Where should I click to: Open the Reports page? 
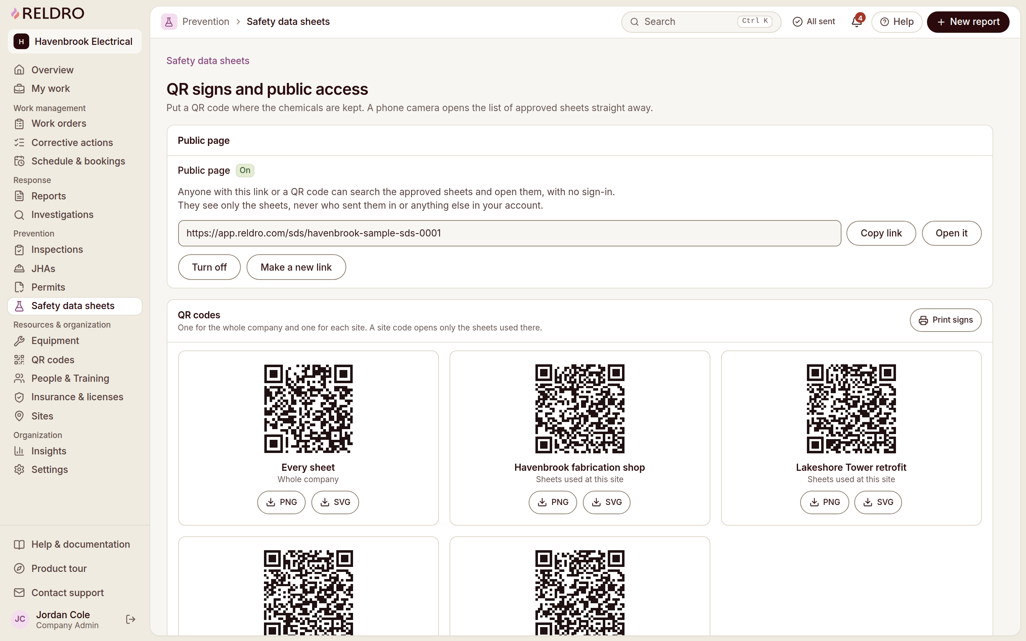click(74, 196)
